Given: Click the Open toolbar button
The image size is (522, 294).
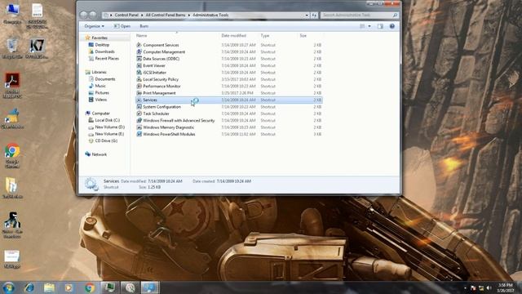Looking at the screenshot, I should click(x=122, y=26).
